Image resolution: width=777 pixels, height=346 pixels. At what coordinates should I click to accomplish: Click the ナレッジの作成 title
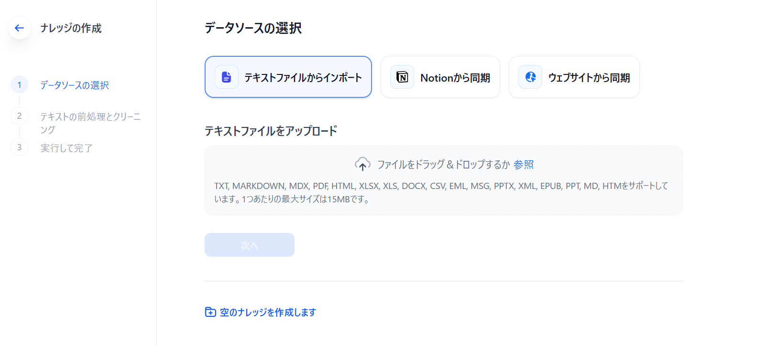pyautogui.click(x=71, y=28)
